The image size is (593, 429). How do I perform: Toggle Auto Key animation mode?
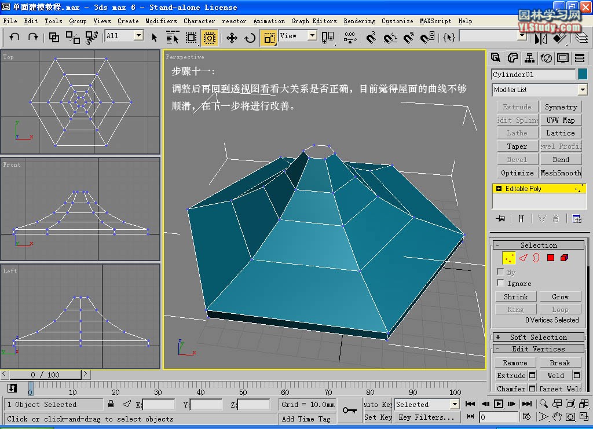coord(378,405)
